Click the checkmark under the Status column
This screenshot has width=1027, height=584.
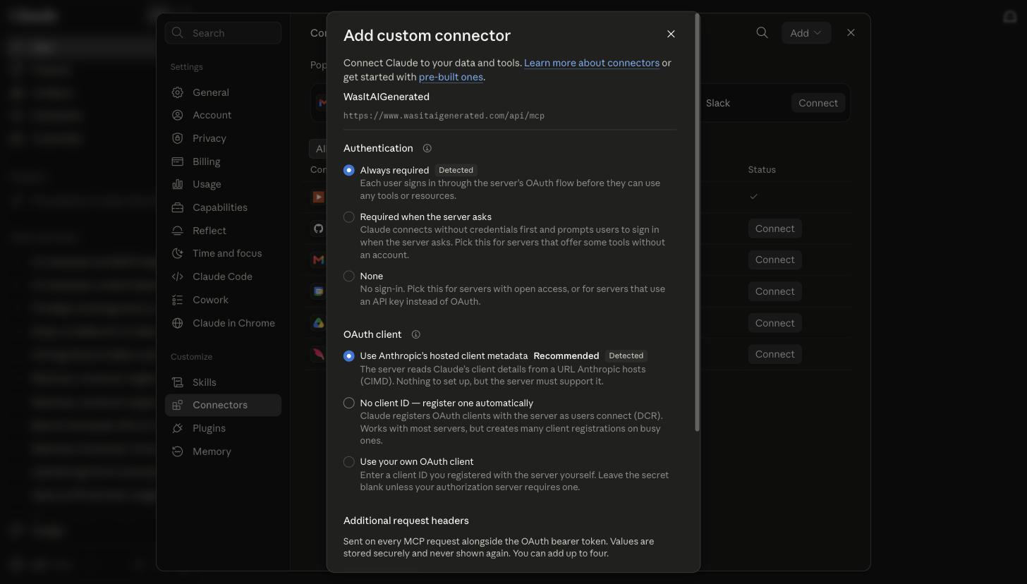click(754, 197)
